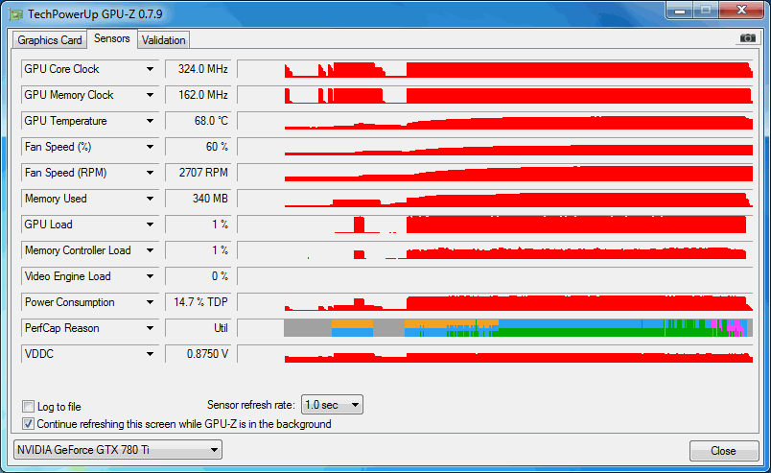Select the Sensors tab
Image resolution: width=771 pixels, height=473 pixels.
click(x=112, y=38)
